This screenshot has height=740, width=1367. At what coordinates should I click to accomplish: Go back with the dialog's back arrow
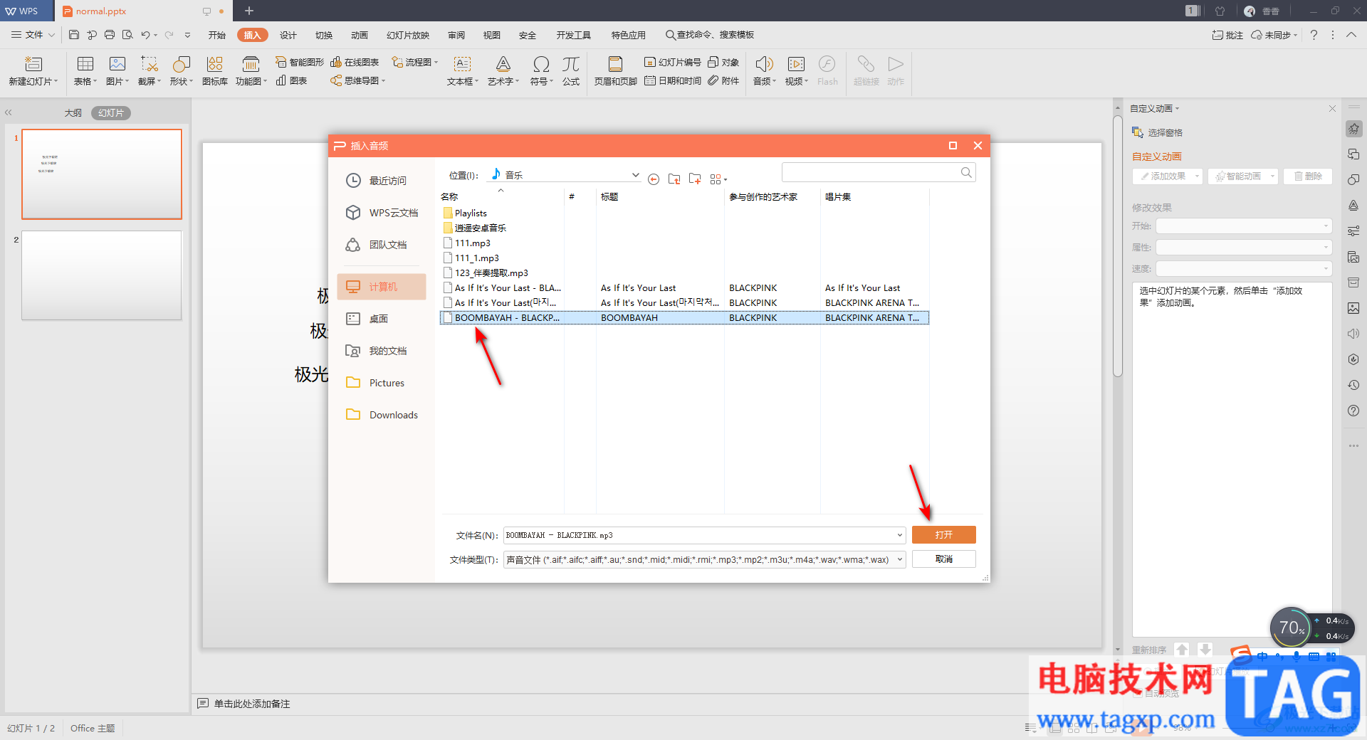click(654, 179)
